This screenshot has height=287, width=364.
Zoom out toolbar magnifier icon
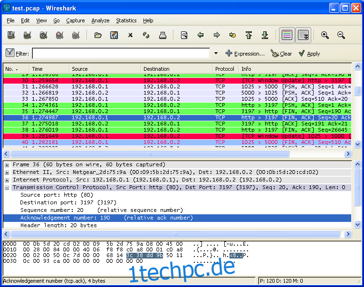(x=341, y=35)
